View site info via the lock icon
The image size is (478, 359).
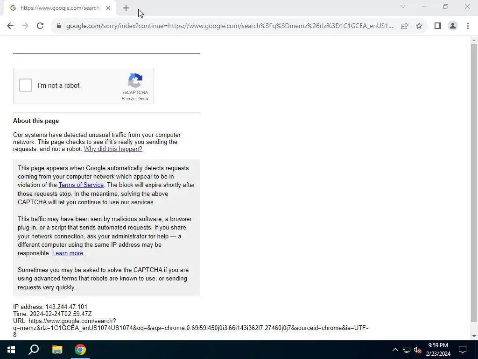(59, 26)
